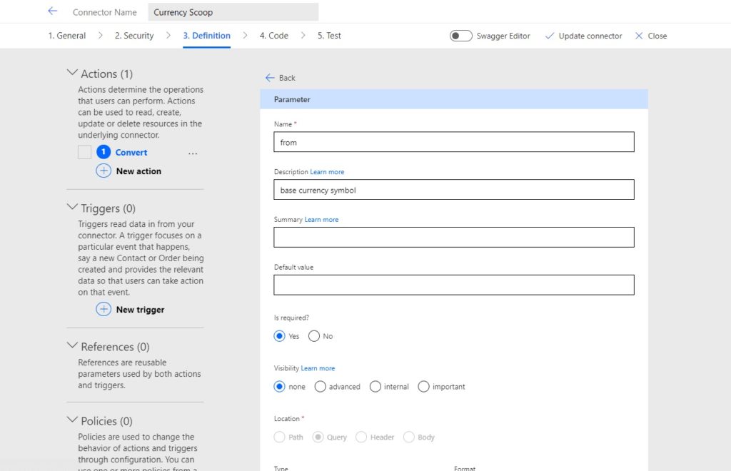Click the Currency Scoop connector name field
The height and width of the screenshot is (471, 731).
tap(233, 11)
